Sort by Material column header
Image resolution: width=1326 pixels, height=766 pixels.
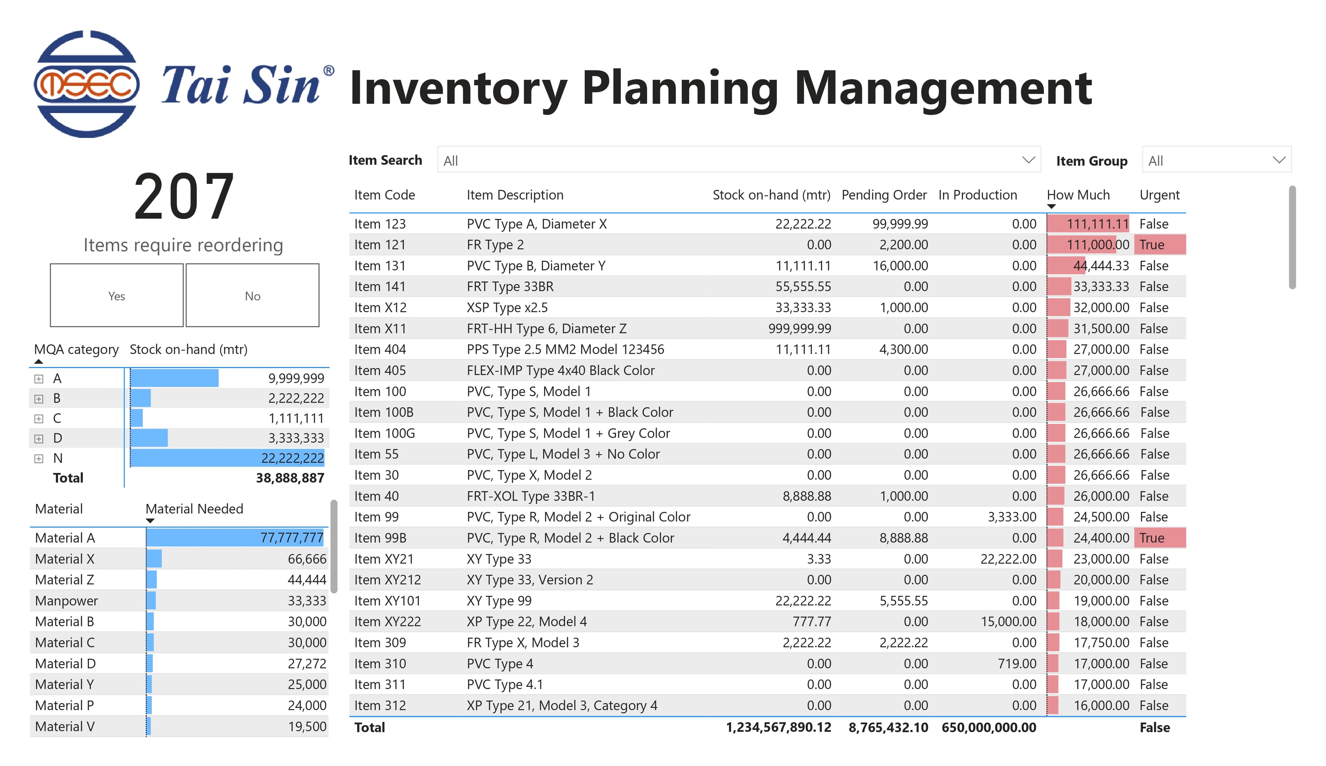coord(59,509)
